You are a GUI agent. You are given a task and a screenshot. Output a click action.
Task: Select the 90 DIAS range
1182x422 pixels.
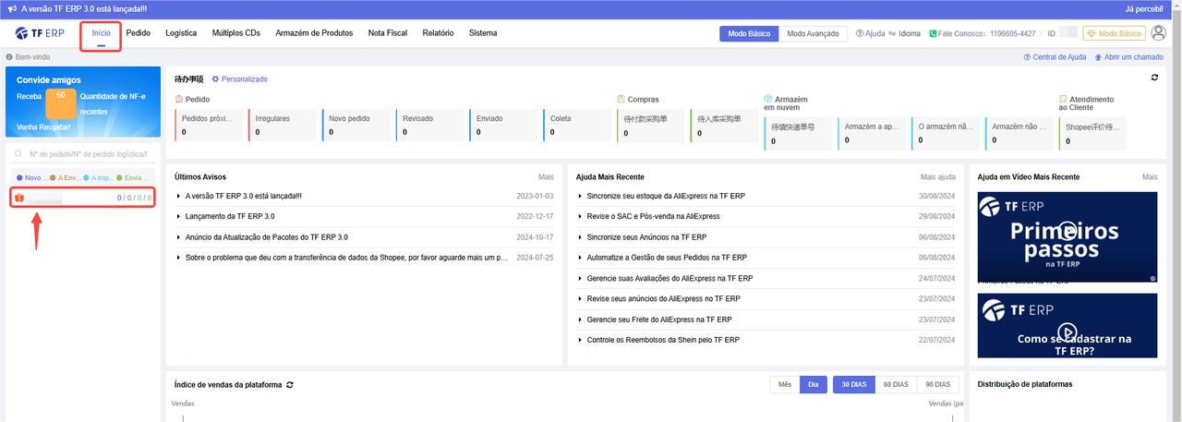(x=937, y=384)
